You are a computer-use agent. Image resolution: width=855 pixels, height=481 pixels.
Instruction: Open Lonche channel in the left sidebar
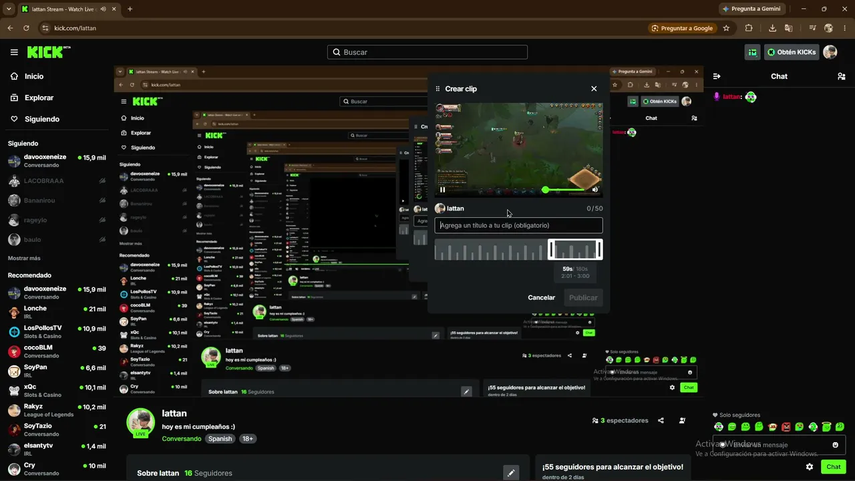(x=57, y=312)
